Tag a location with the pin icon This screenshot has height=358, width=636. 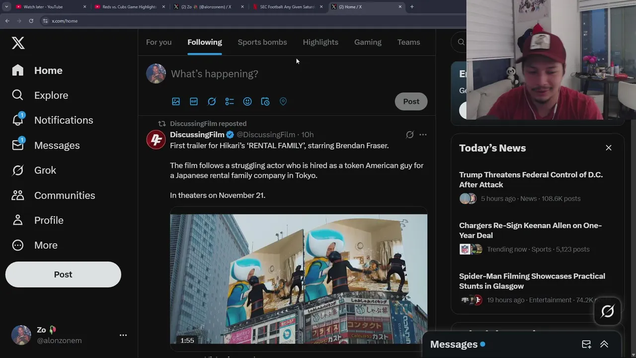click(283, 101)
